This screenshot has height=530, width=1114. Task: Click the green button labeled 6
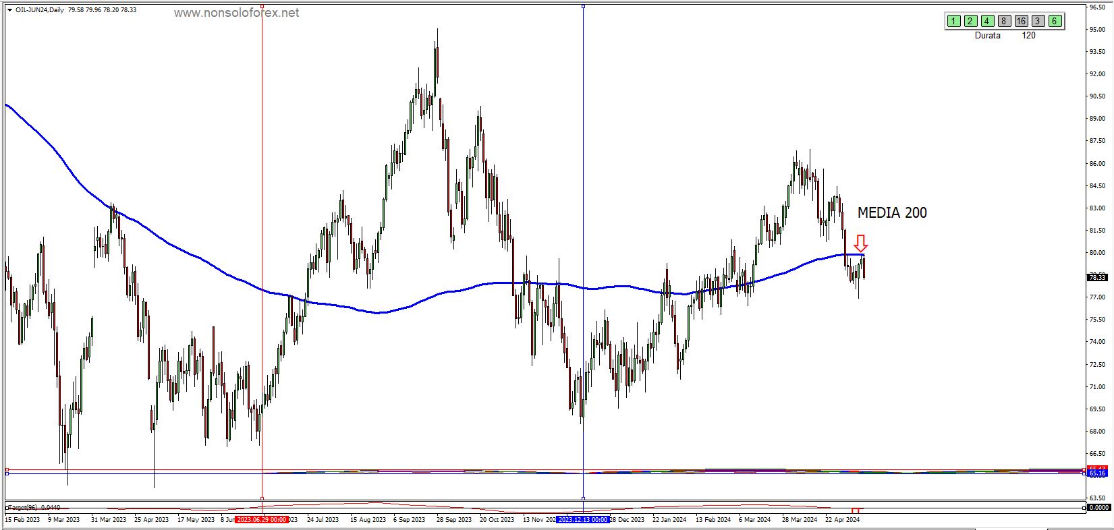1055,21
